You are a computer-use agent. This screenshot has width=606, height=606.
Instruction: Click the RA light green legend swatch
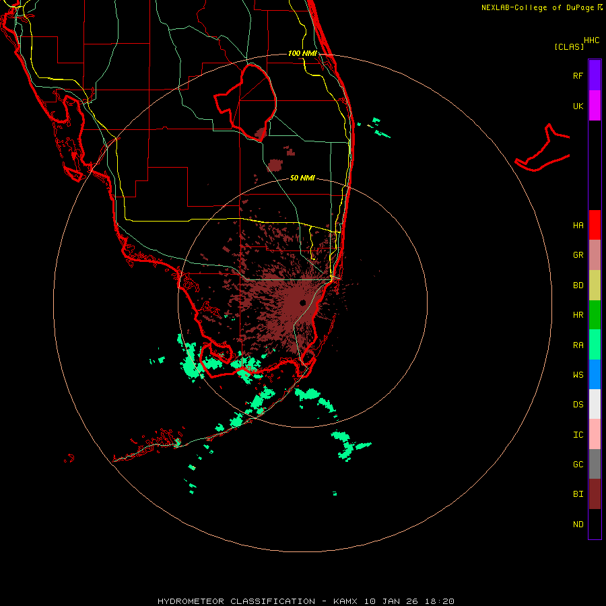(x=595, y=345)
